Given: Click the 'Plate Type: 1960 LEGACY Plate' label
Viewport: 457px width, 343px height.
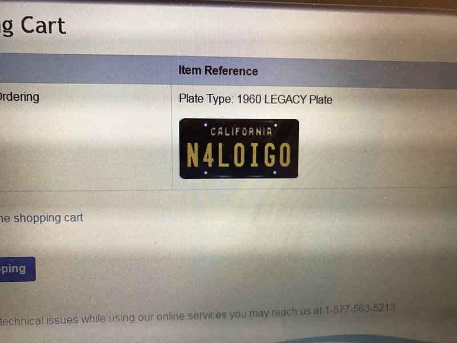Looking at the screenshot, I should pos(255,99).
